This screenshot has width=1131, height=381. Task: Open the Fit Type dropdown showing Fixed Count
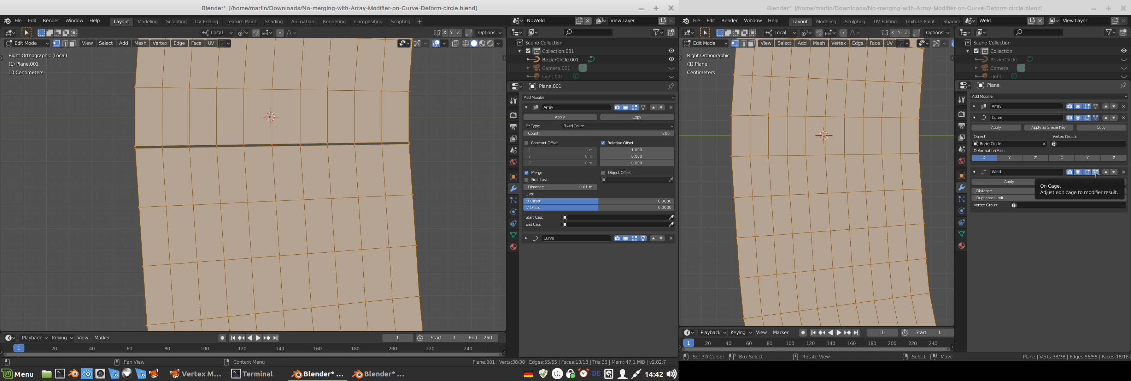617,126
